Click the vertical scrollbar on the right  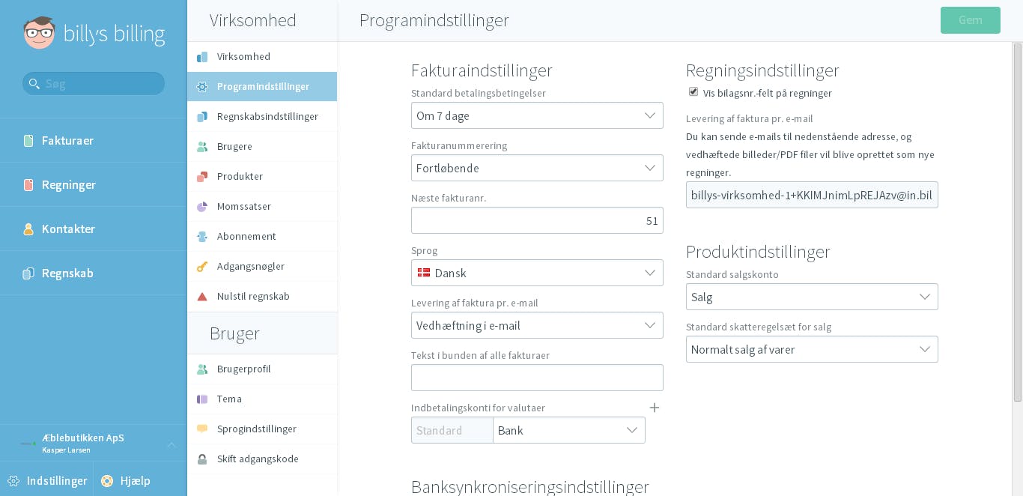pos(1017,222)
